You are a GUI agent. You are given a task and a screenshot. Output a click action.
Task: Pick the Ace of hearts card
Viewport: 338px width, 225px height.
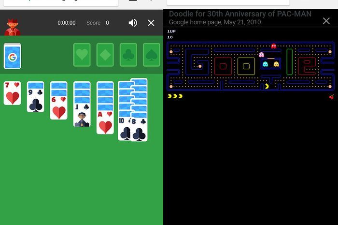[x=105, y=122]
